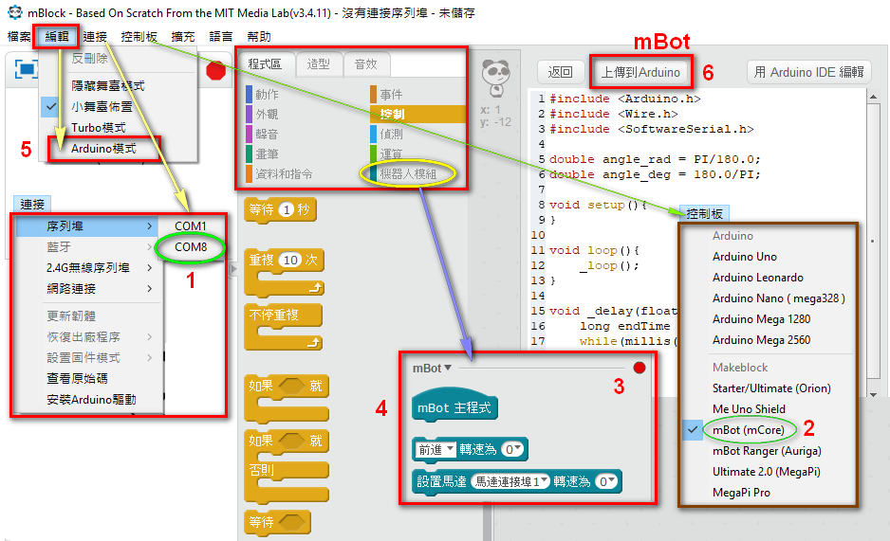Image resolution: width=890 pixels, height=541 pixels.
Task: Toggle the 小舞臺佈置 checked option
Action: tap(102, 106)
